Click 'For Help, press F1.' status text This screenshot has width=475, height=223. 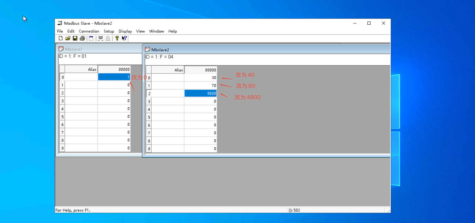coord(73,210)
